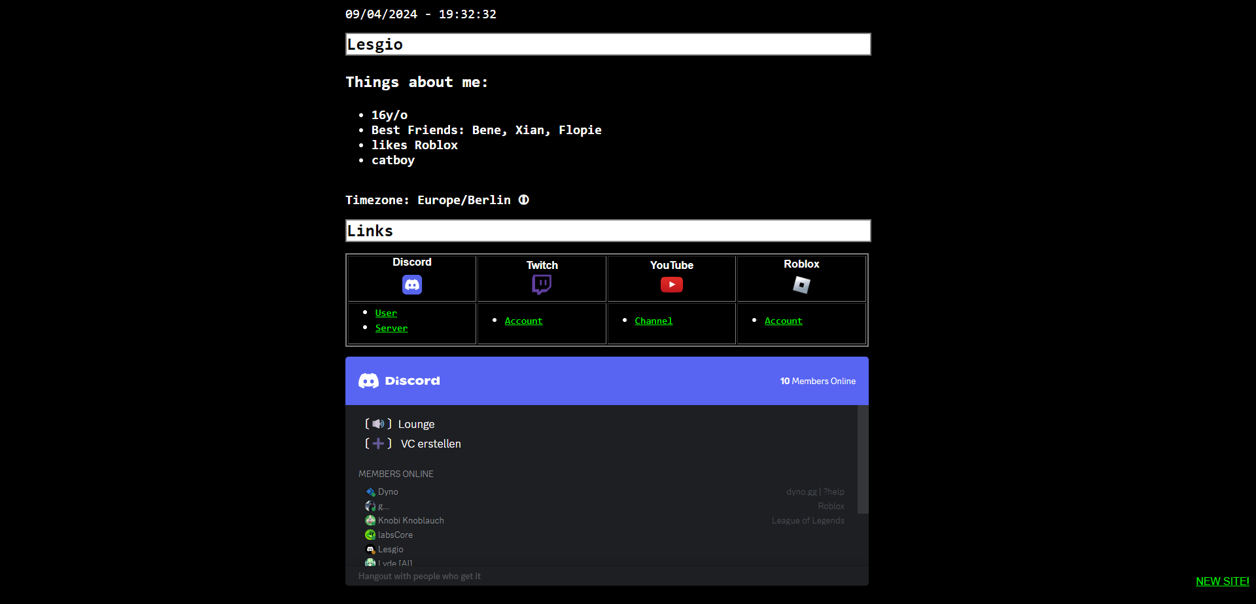Click the likes Roblox list item
This screenshot has height=604, width=1256.
[415, 145]
